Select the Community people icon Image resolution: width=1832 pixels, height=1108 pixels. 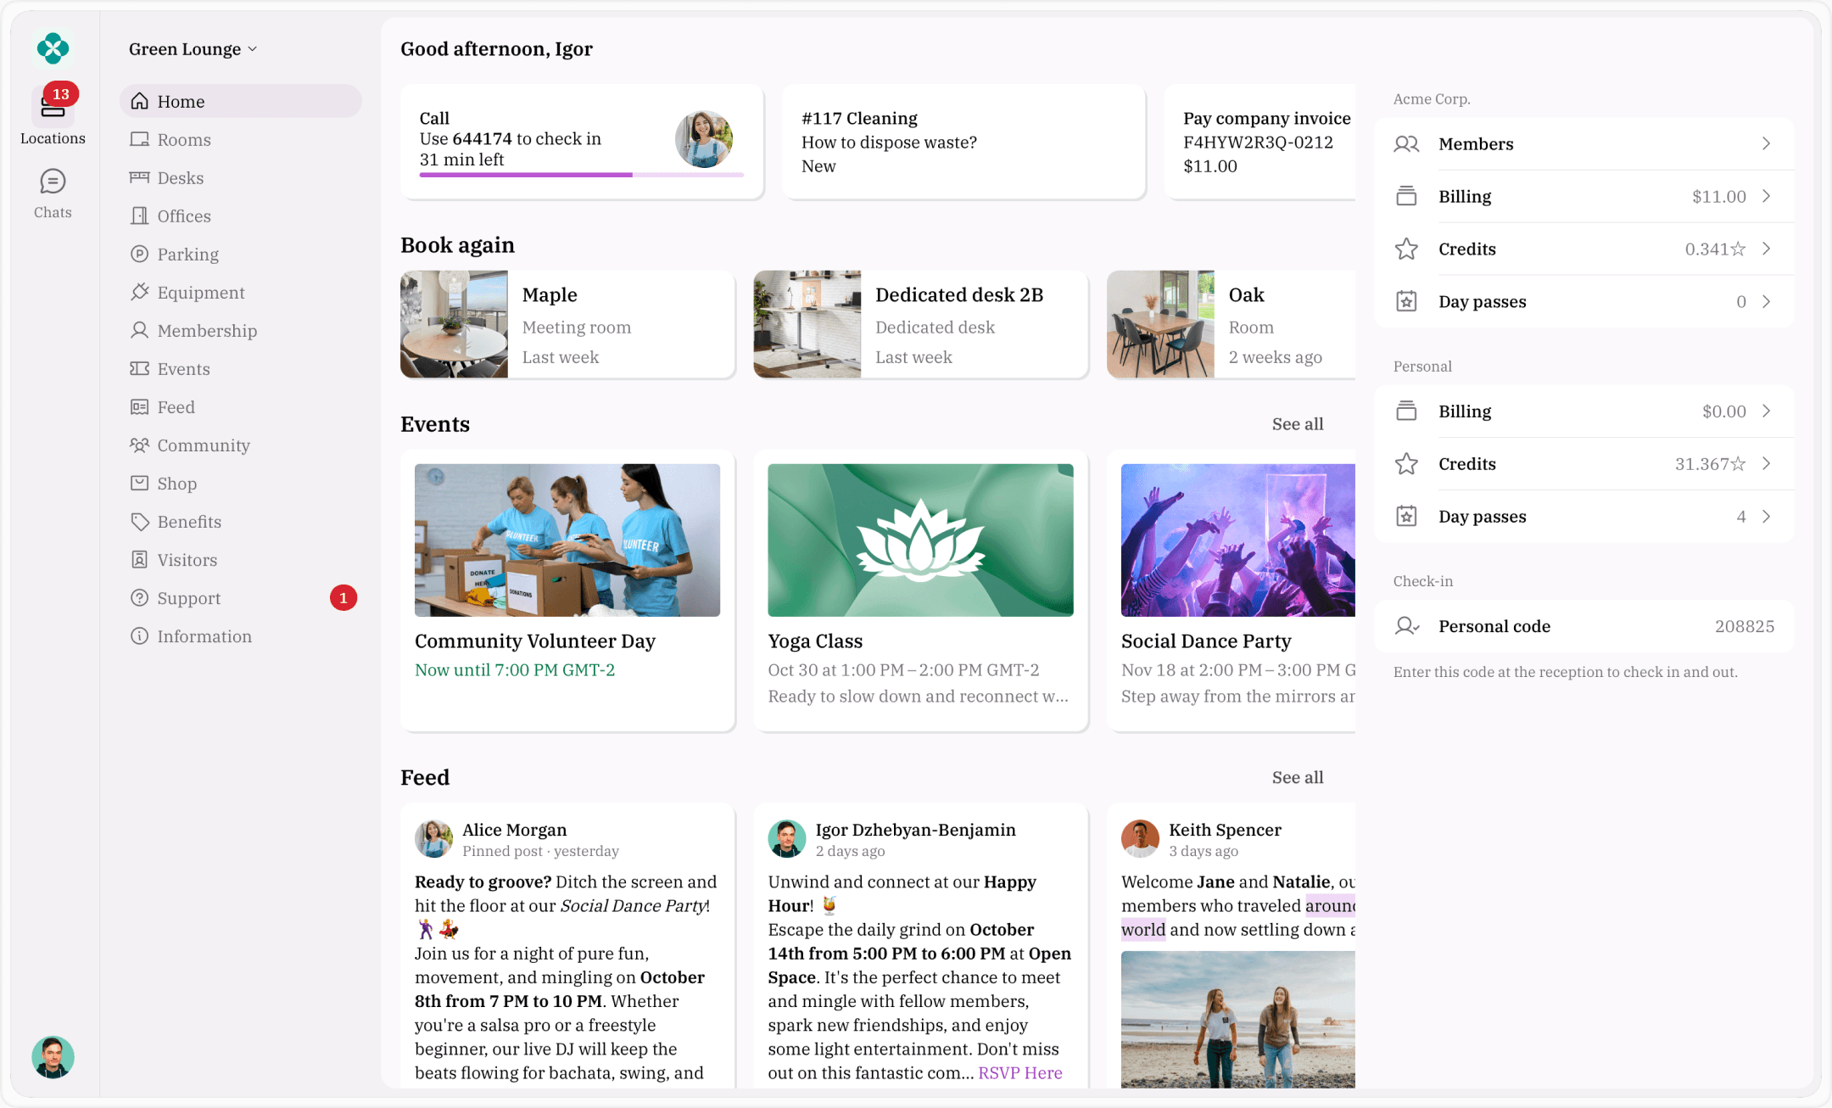(139, 445)
